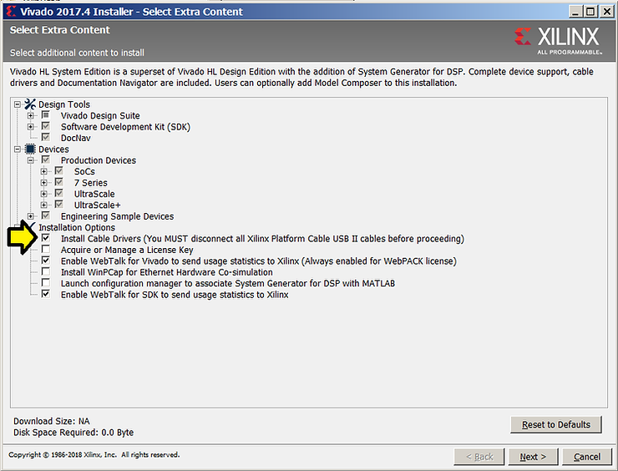Viewport: 618px width, 471px height.
Task: Minimize the installer window
Action: tap(576, 12)
